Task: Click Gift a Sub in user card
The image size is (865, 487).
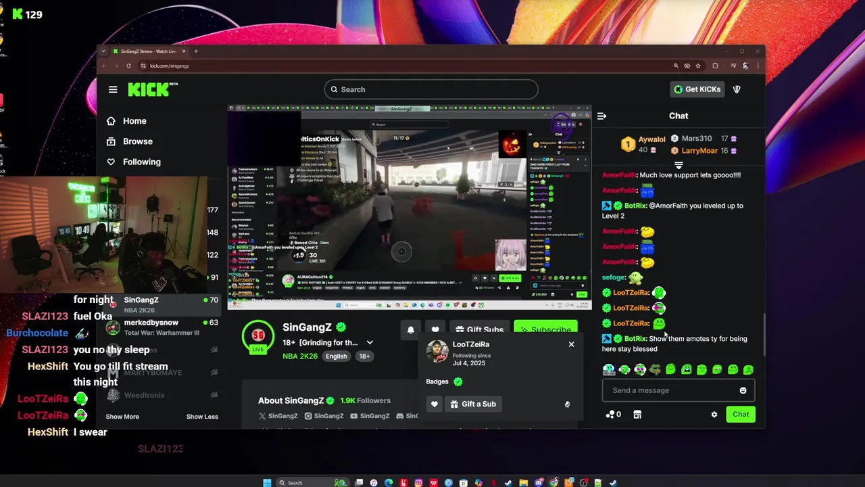Action: 474,404
